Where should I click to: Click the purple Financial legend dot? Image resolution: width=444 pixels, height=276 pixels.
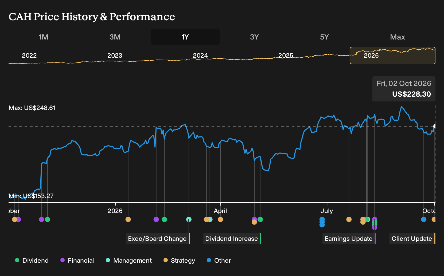[x=63, y=260]
